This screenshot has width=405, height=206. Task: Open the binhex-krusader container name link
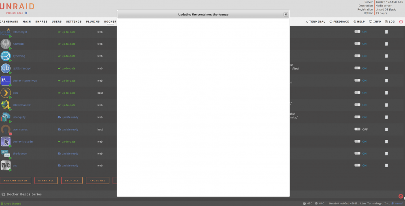[23, 142]
